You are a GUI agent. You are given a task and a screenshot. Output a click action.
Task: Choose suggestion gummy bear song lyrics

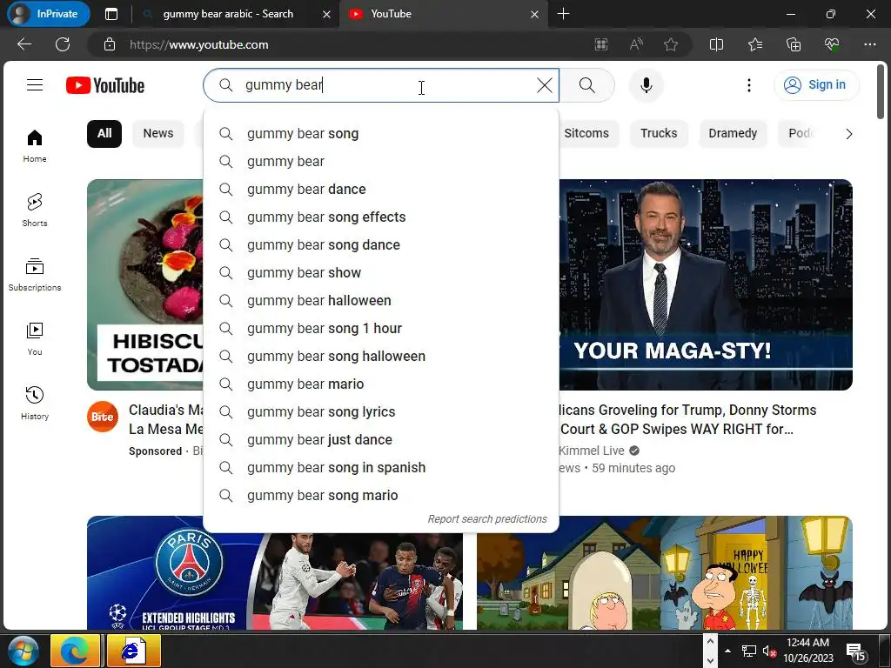point(381,411)
